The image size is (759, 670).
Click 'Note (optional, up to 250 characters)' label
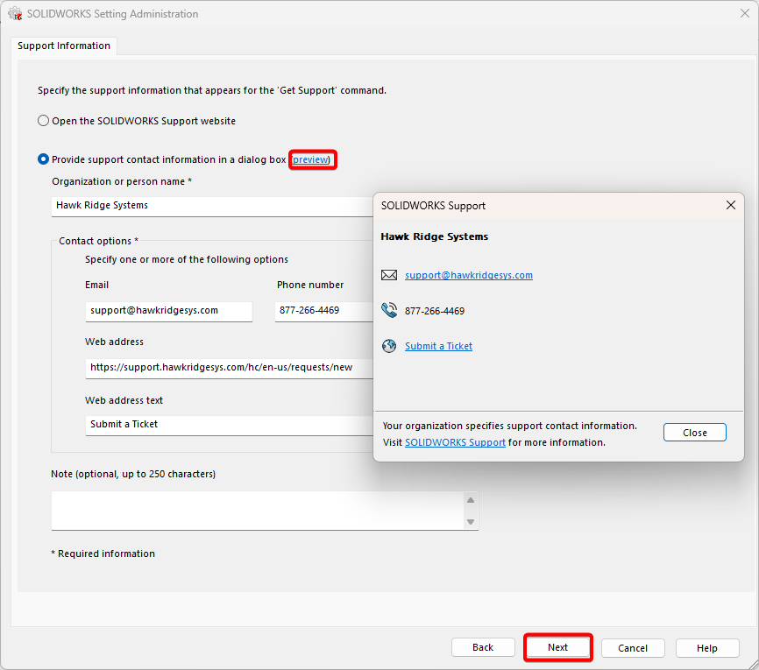click(133, 474)
